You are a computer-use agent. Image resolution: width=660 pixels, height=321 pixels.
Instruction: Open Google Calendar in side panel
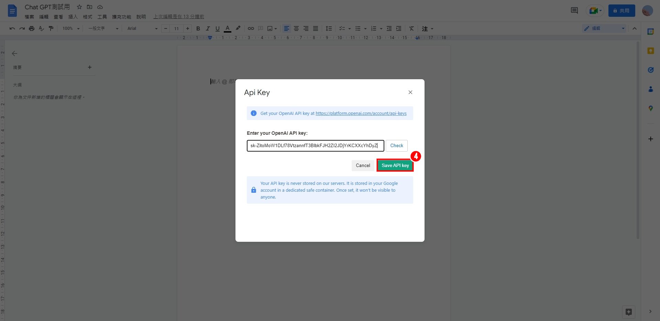(650, 32)
